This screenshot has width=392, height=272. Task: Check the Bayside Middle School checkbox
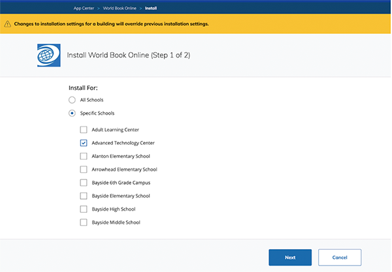(84, 222)
